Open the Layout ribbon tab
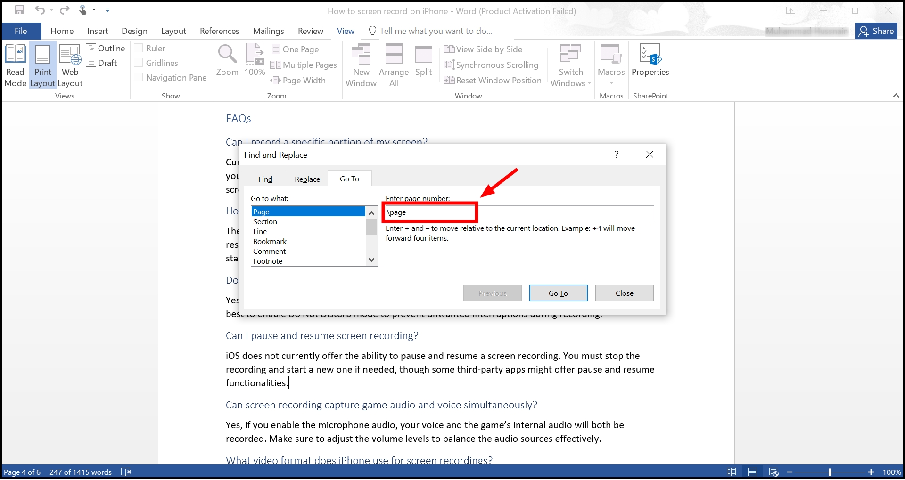Image resolution: width=905 pixels, height=480 pixels. point(173,31)
